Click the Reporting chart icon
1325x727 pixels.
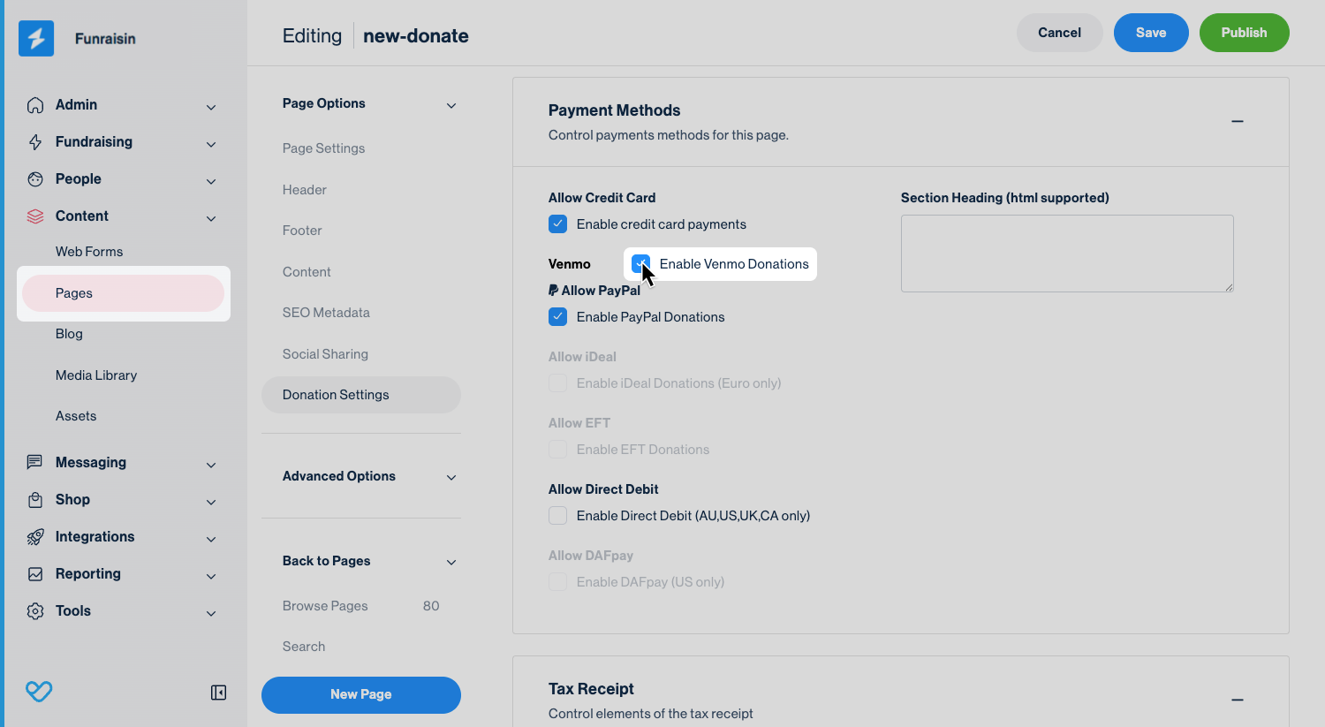pos(35,574)
